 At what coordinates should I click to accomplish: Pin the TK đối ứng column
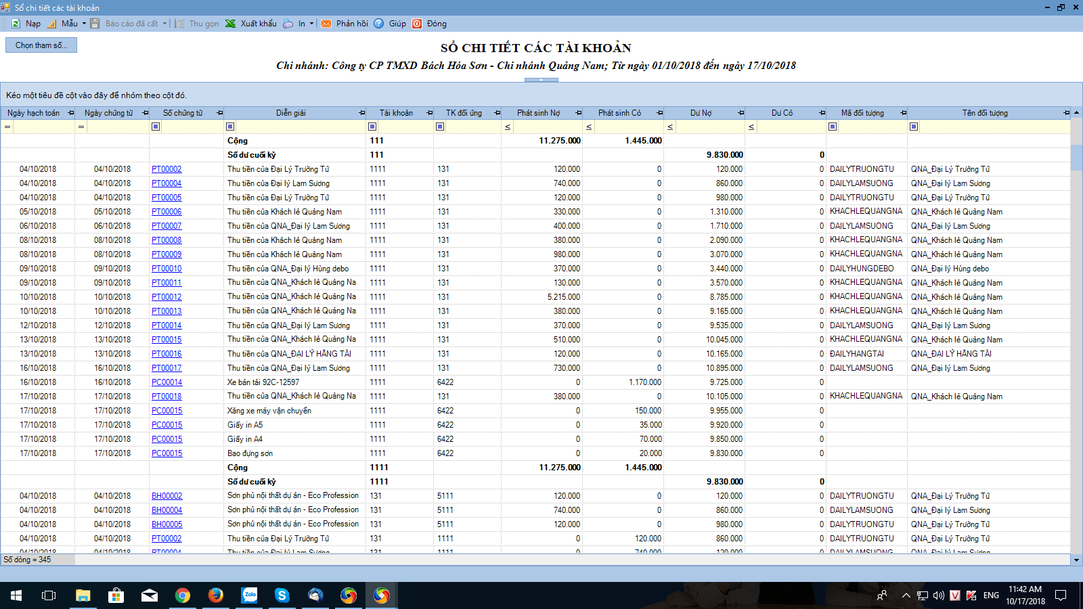pos(498,113)
